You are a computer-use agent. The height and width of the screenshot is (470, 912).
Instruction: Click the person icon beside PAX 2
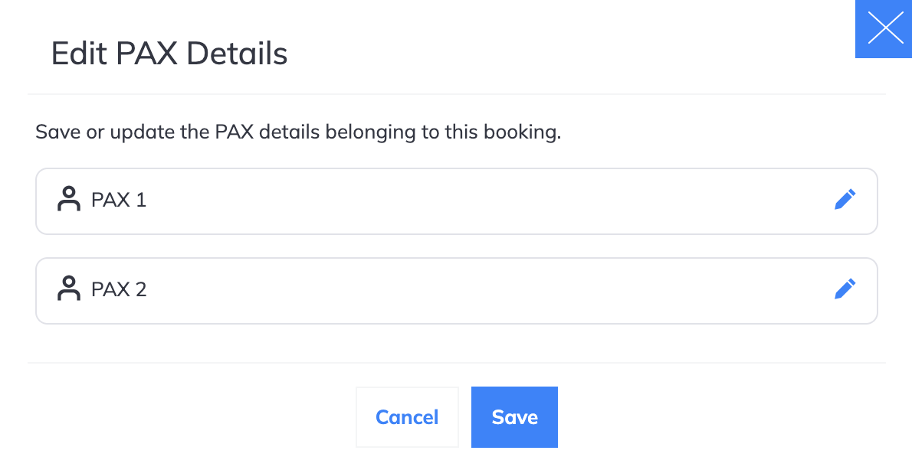pos(69,288)
